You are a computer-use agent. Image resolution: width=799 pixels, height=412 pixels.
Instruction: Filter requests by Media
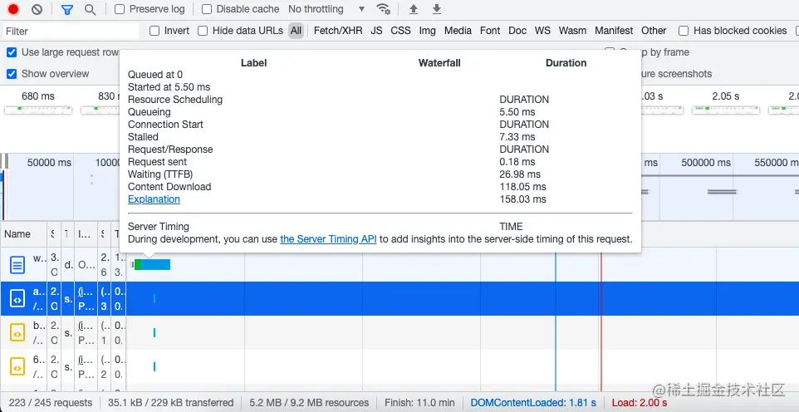coord(458,31)
